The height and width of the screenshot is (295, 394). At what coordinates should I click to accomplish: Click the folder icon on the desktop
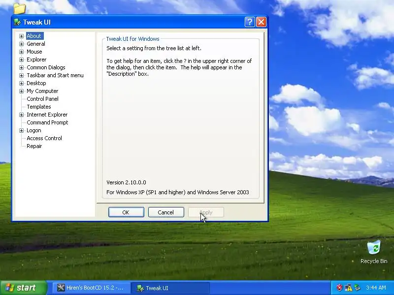click(x=20, y=8)
